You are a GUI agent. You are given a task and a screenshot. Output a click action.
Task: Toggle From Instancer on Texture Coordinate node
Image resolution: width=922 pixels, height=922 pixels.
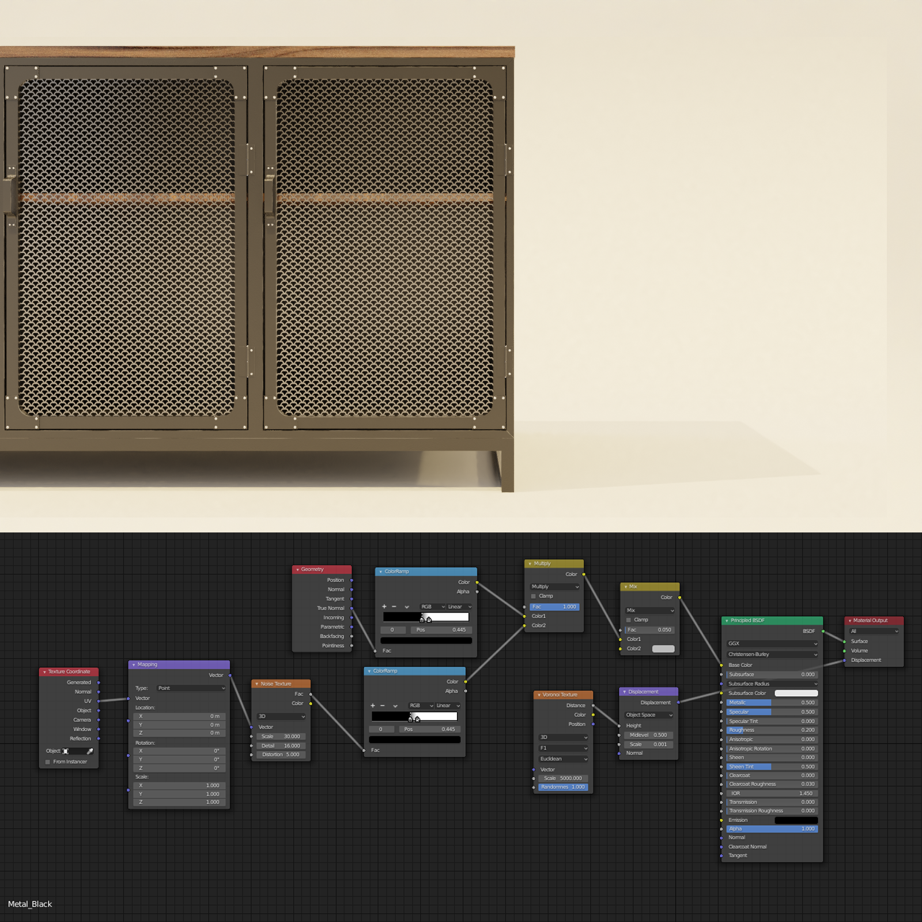point(47,761)
